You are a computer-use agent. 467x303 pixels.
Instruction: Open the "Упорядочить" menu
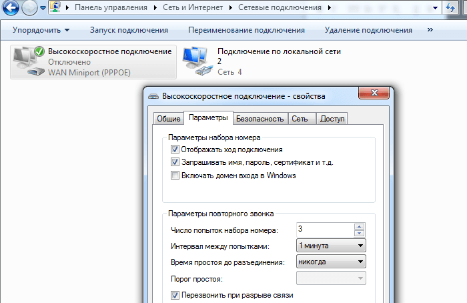pos(41,30)
